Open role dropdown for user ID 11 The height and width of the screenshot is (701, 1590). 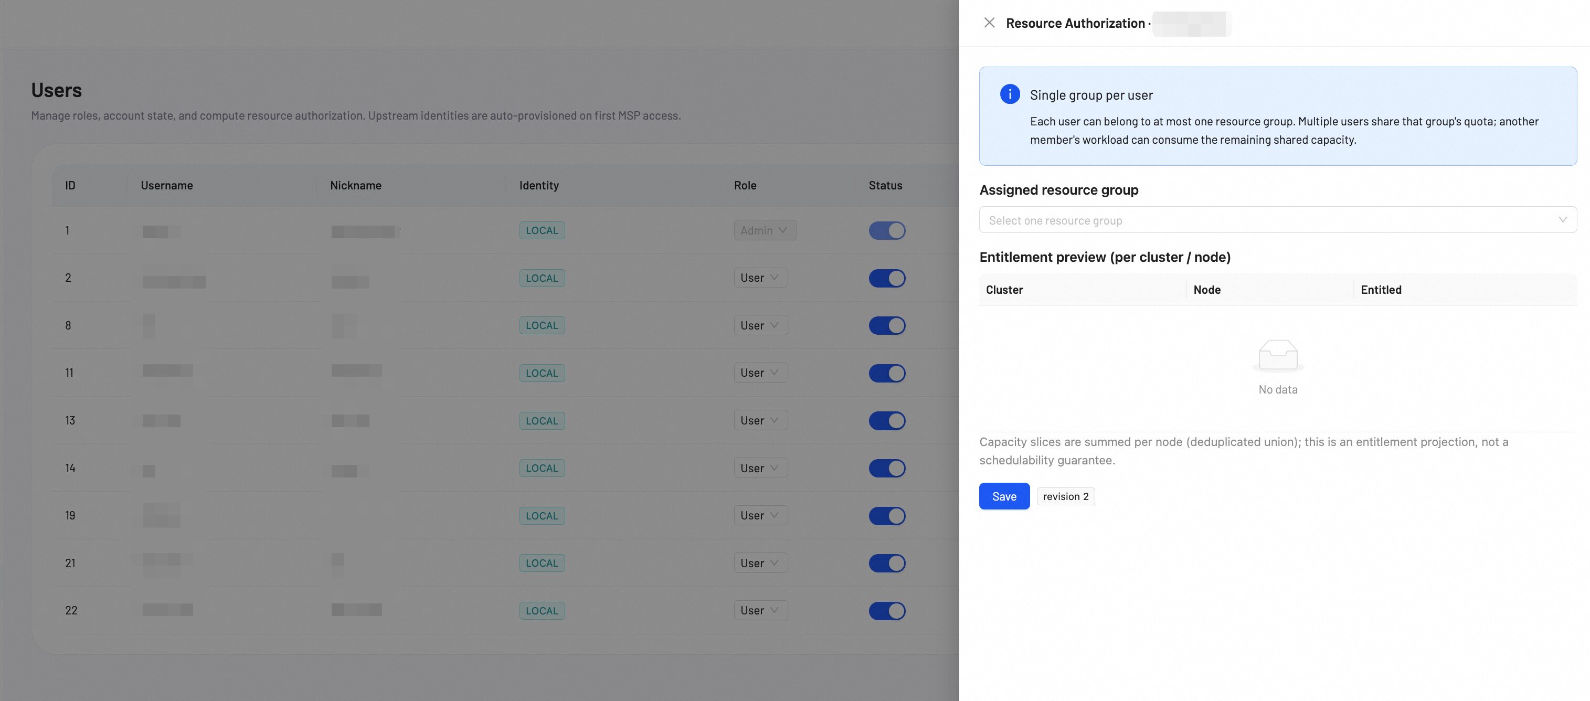(x=760, y=373)
